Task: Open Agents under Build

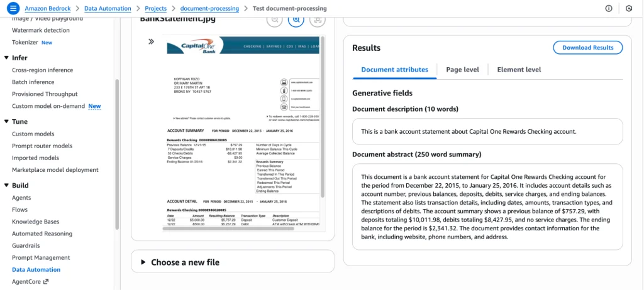Action: click(21, 198)
